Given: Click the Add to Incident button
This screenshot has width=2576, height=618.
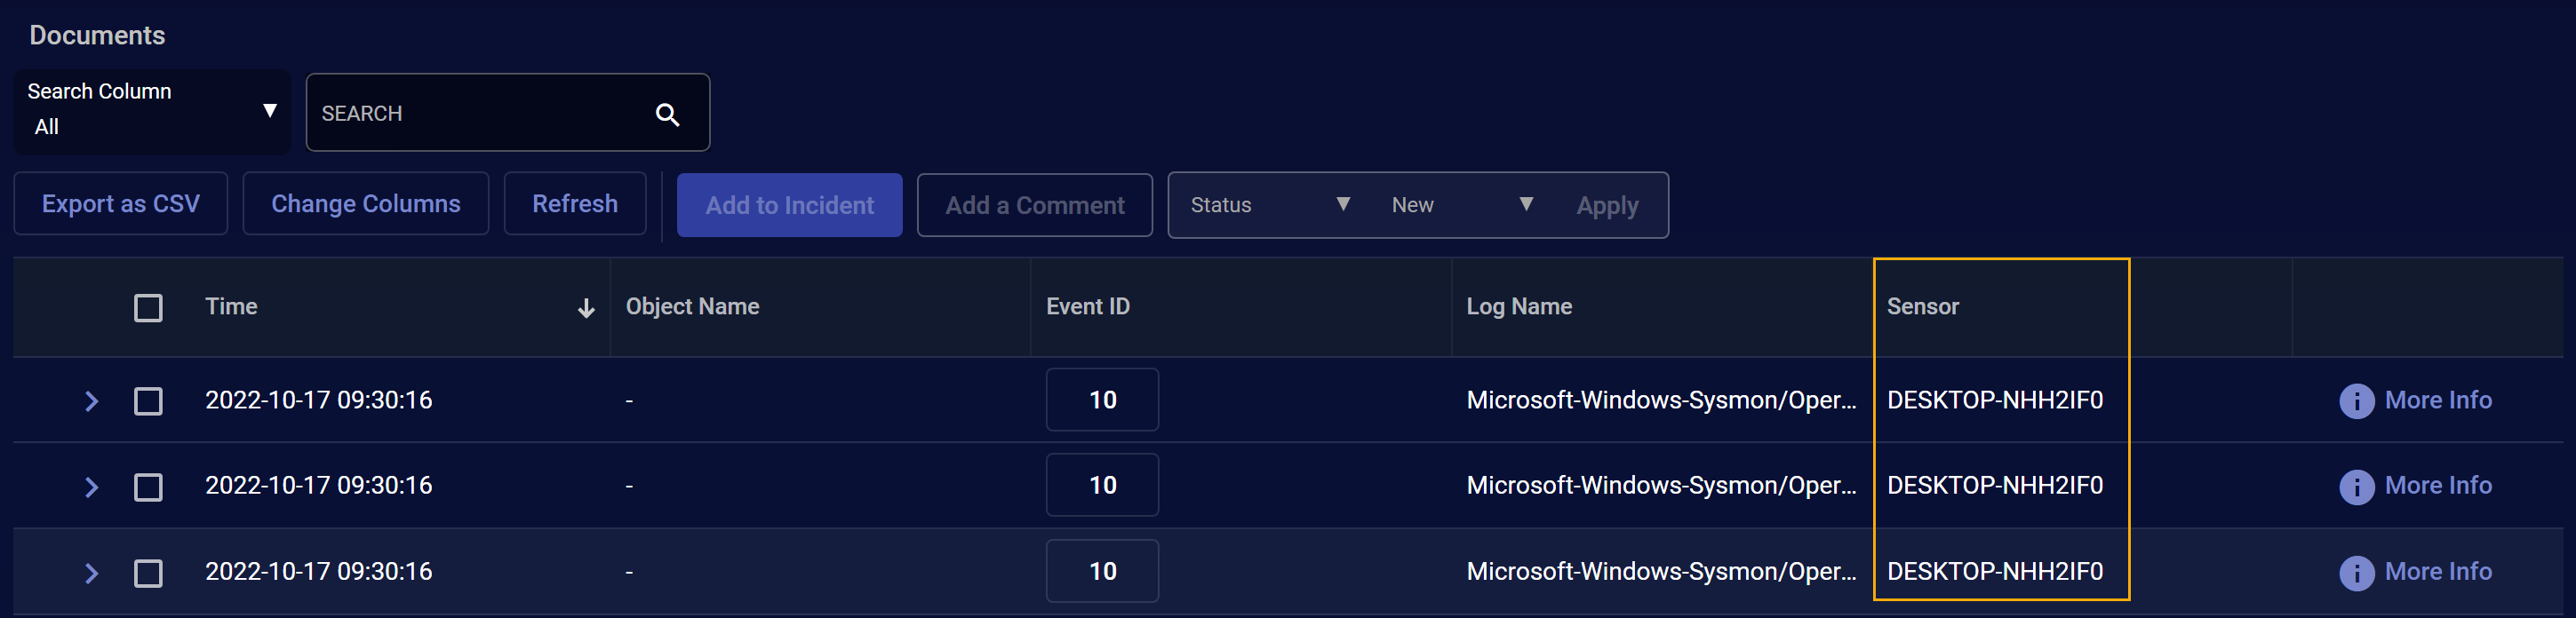Looking at the screenshot, I should pos(789,205).
